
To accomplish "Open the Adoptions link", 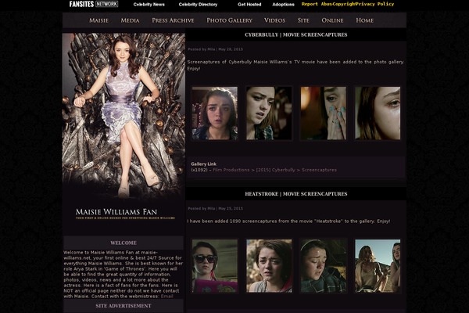I will click(283, 5).
